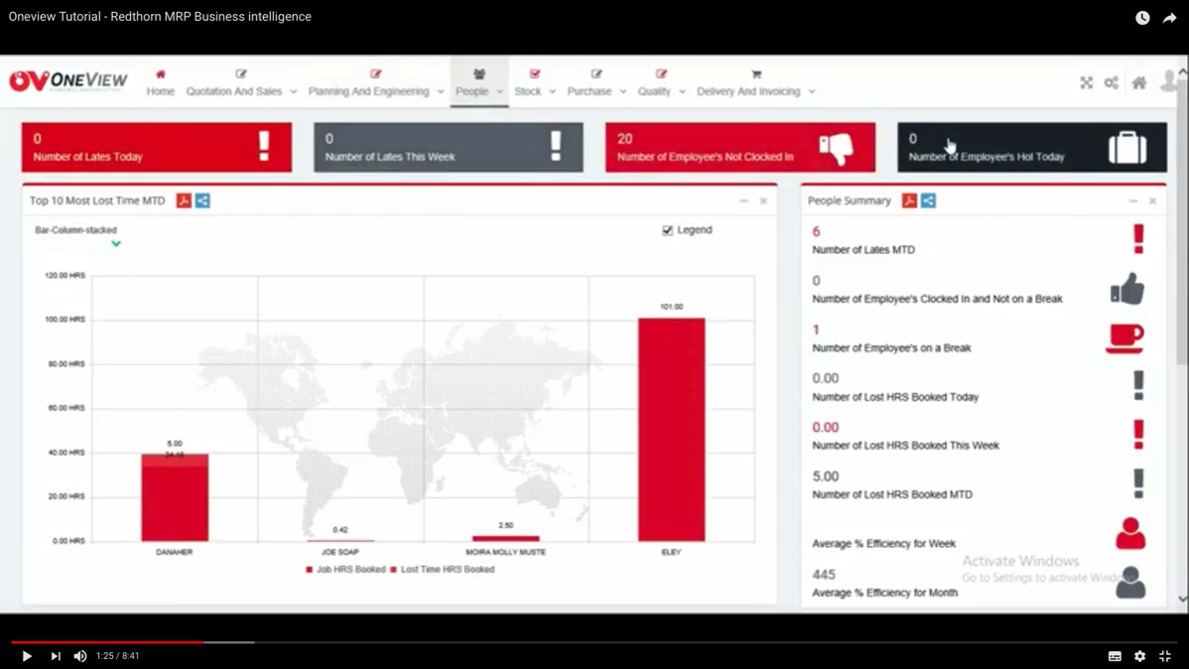Screen dimensions: 1189x669
Task: Click share icon beside Top 10 Most Lost Time
Action: click(x=202, y=201)
